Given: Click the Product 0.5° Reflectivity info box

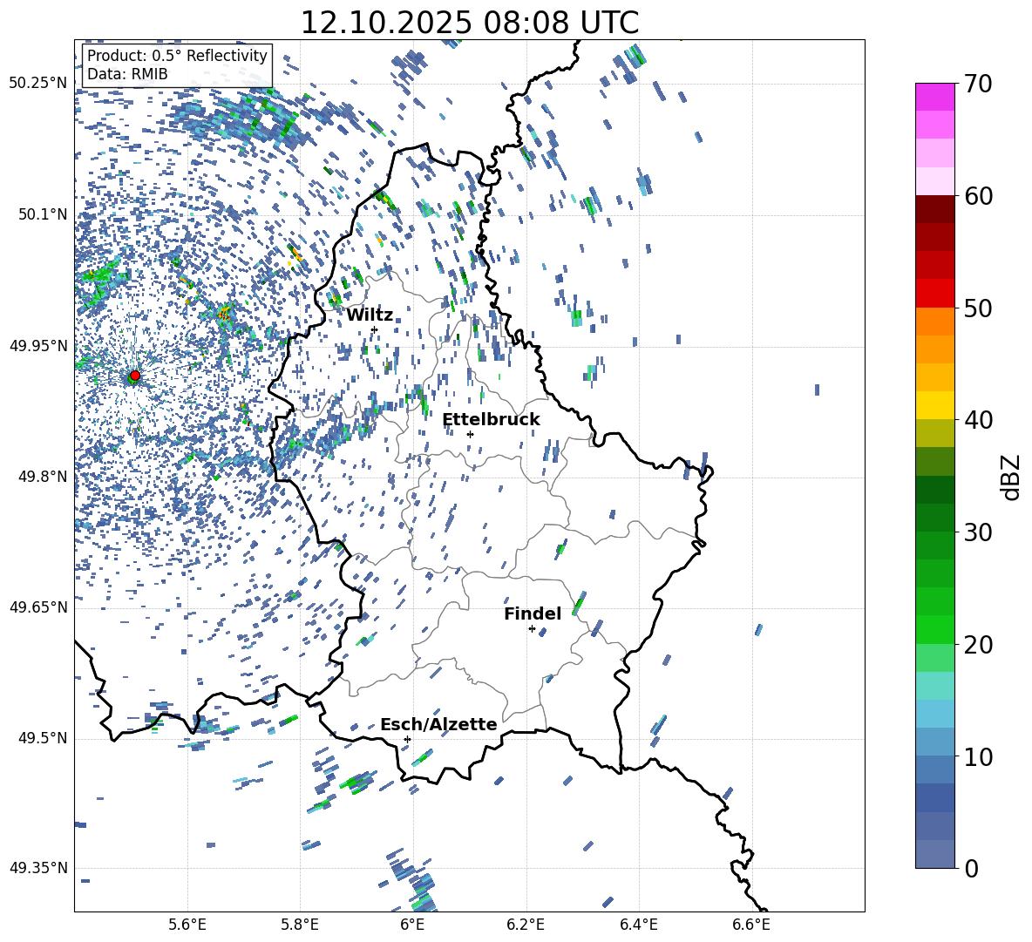Looking at the screenshot, I should pyautogui.click(x=177, y=65).
